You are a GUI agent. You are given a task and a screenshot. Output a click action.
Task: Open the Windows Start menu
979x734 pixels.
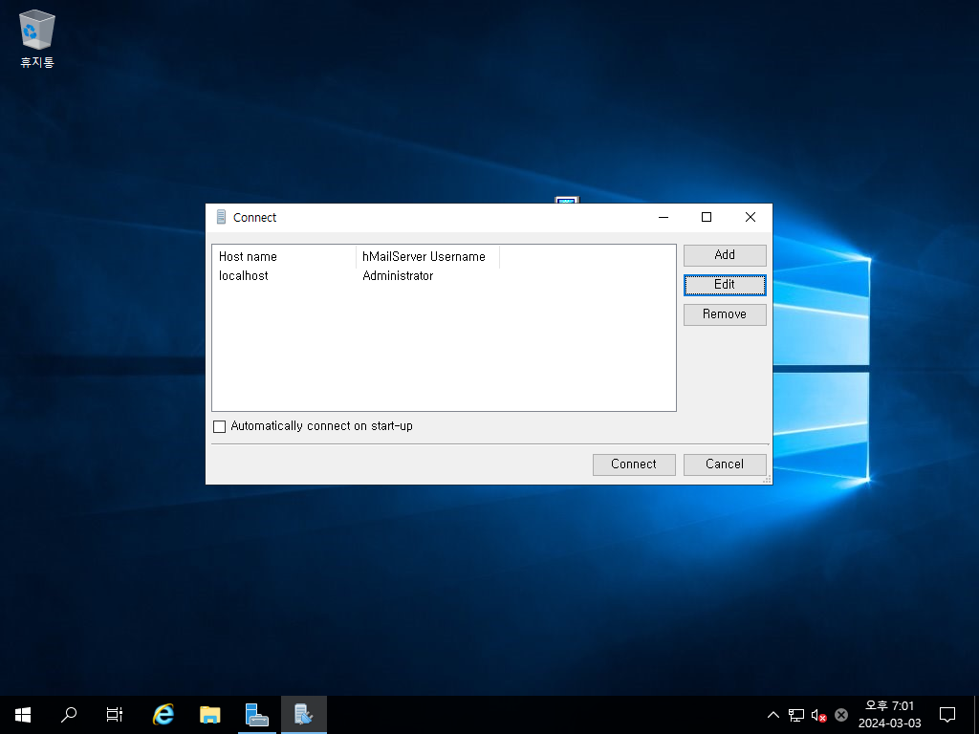tap(23, 715)
